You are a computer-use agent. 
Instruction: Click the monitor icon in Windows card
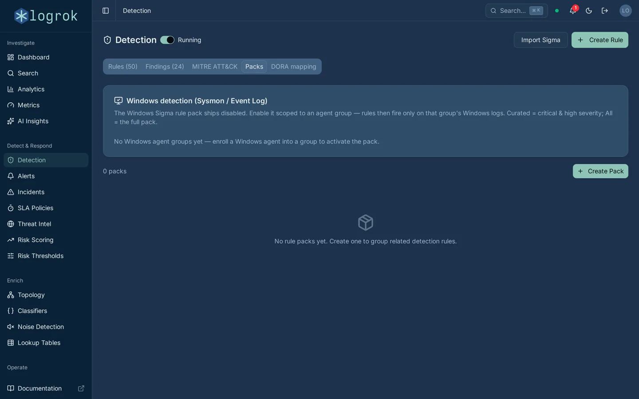tap(118, 101)
